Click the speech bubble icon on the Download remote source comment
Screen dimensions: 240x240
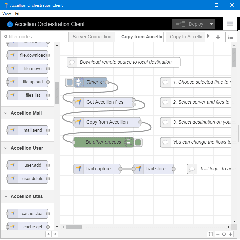72,62
